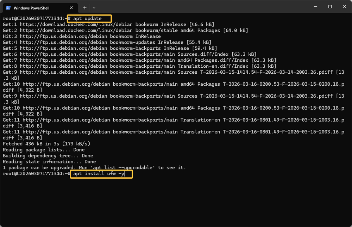Image resolution: width=352 pixels, height=227 pixels.
Task: Click the first root@ prompt at the top
Action: point(33,19)
